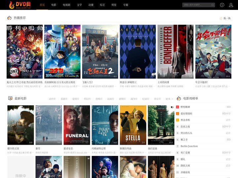The image size is (238, 178).
Task: Open 婚礼 in weekly ranking
Action: tap(183, 159)
